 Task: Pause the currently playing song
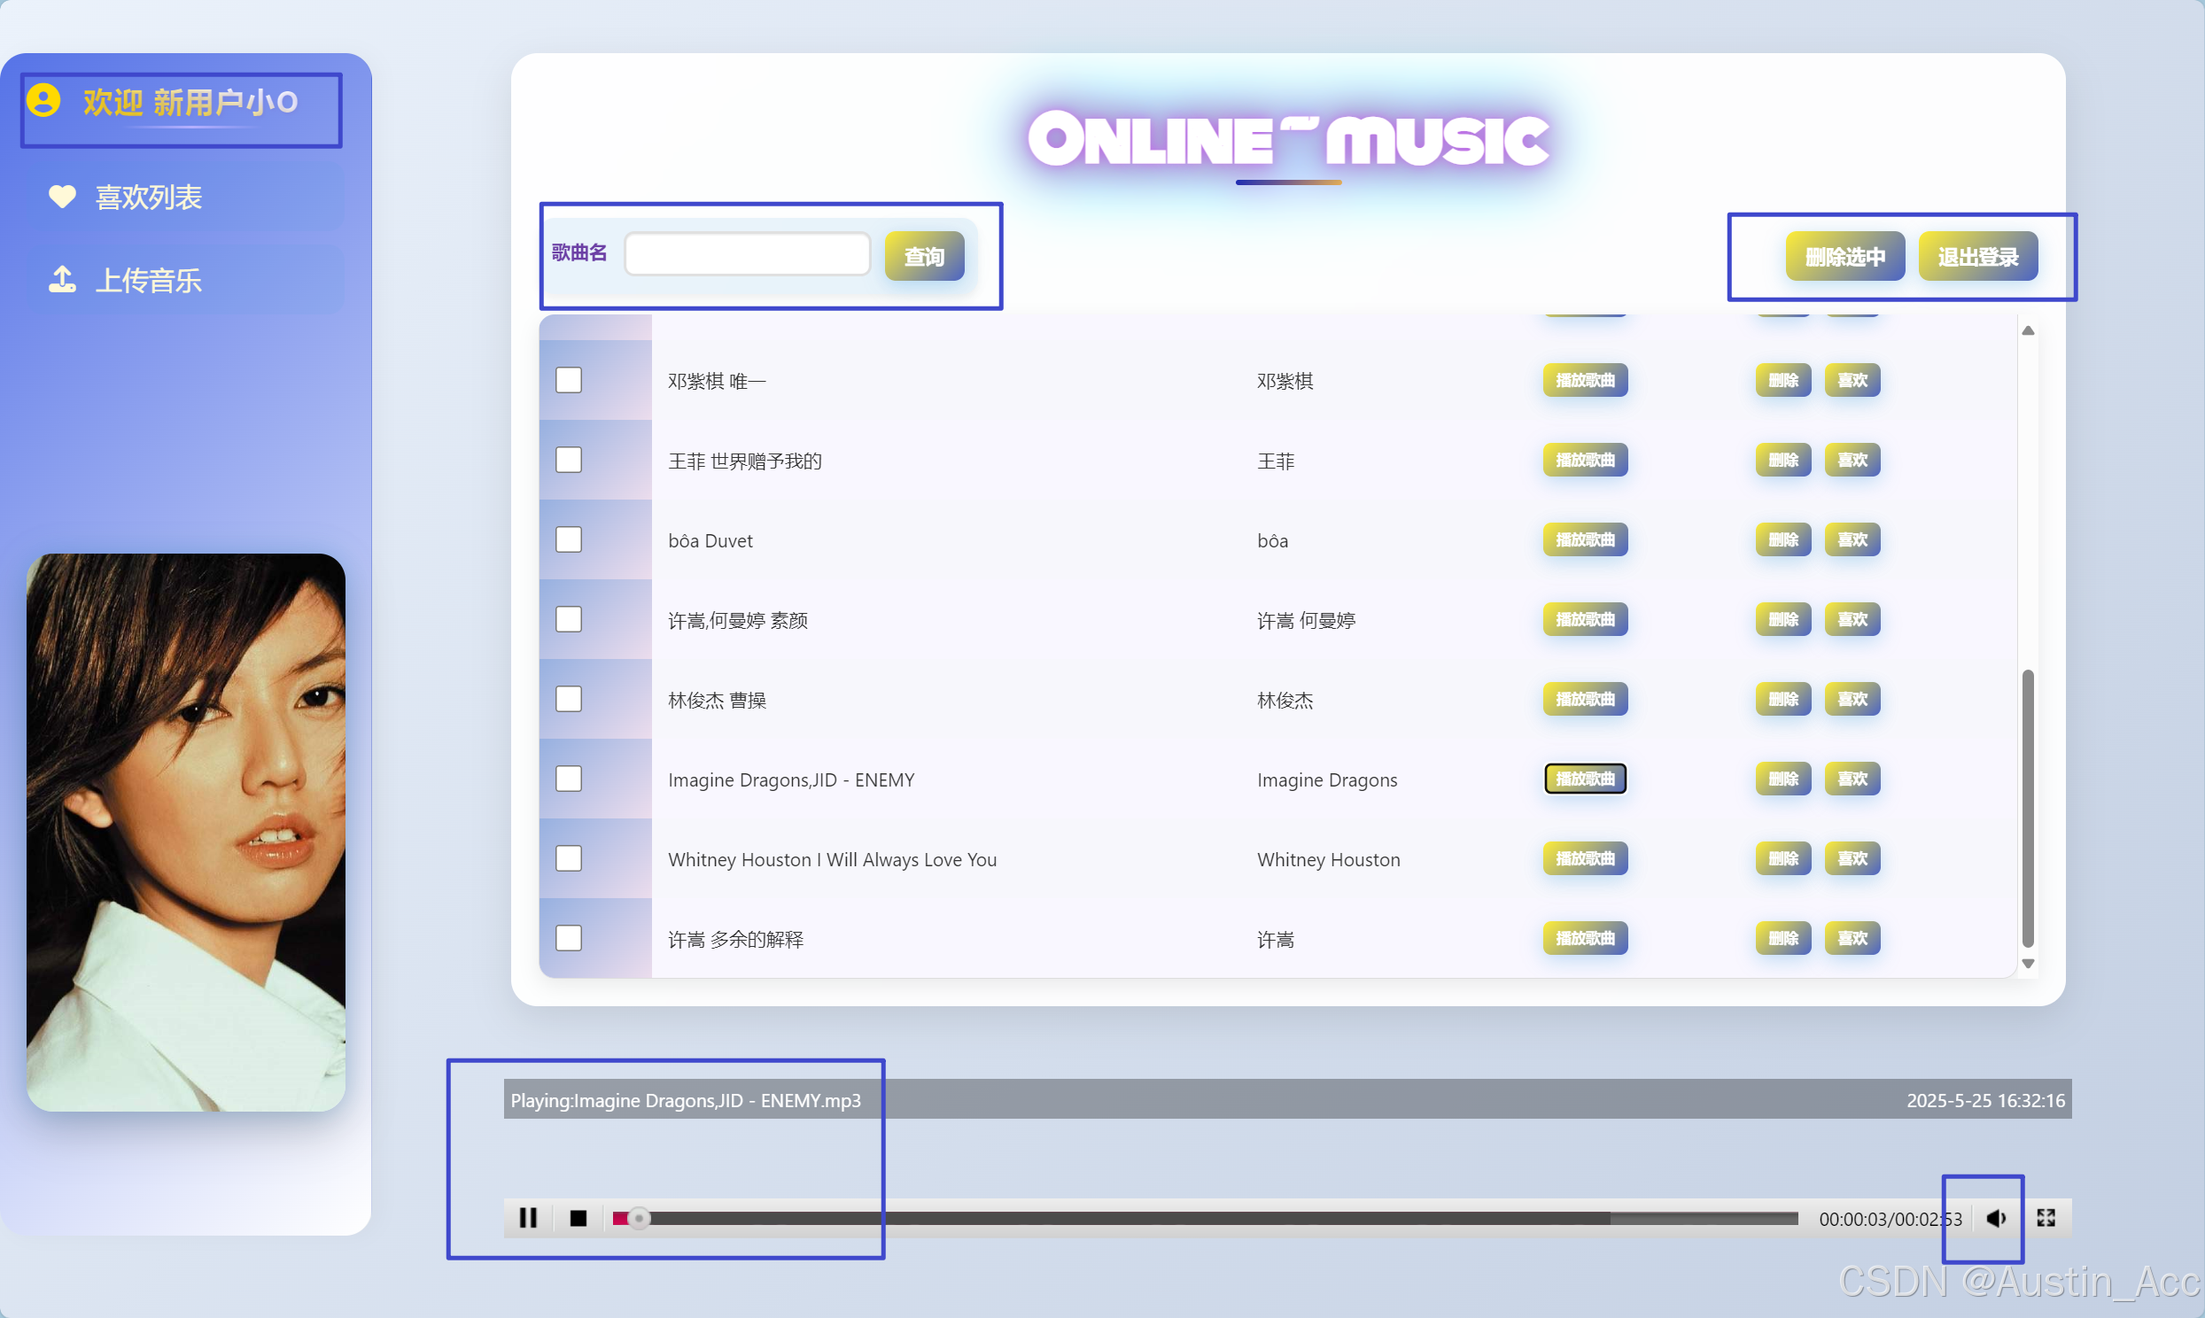[x=528, y=1218]
